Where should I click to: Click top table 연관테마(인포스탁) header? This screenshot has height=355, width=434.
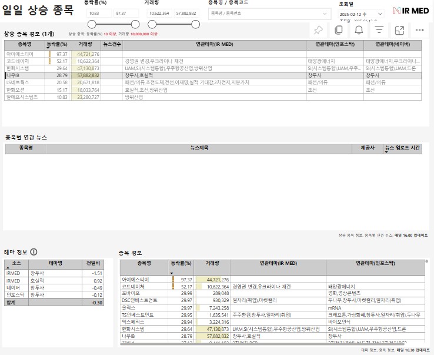tap(335, 45)
